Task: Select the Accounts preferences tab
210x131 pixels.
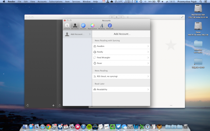Action: tap(75, 26)
